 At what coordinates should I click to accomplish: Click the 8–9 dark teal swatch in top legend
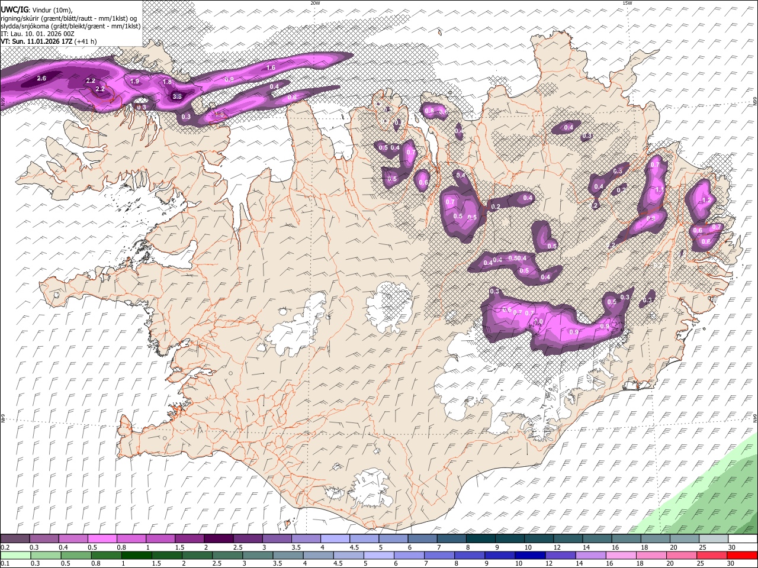pyautogui.click(x=481, y=539)
